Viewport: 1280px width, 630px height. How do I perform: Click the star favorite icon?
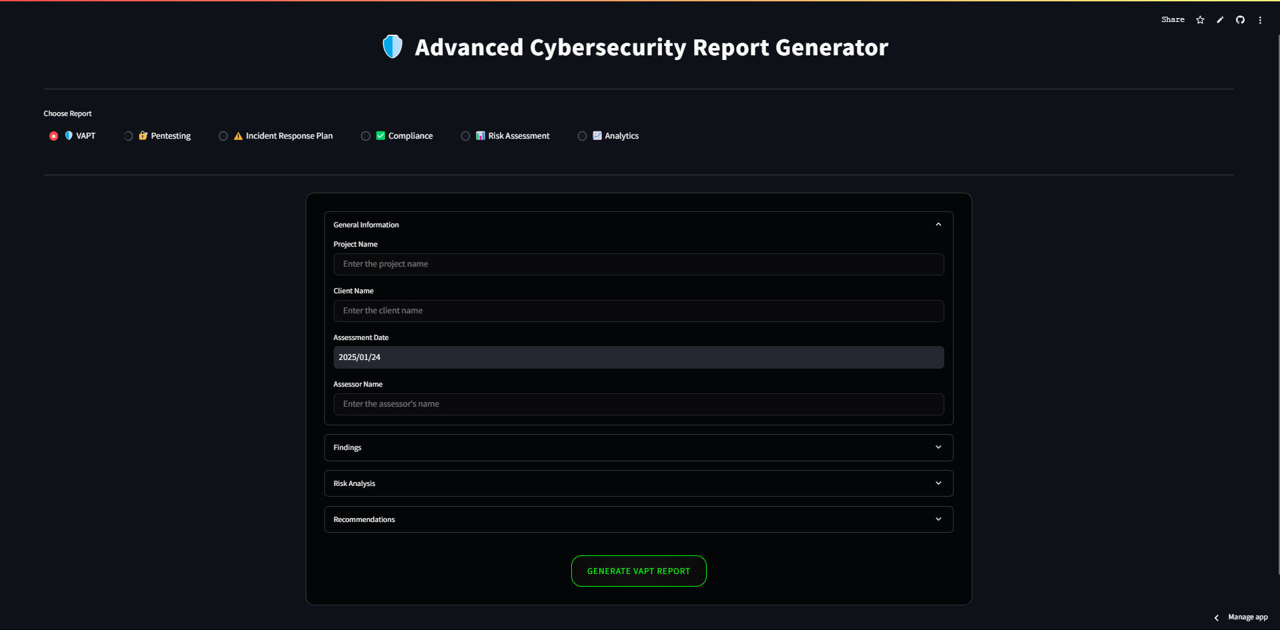click(1200, 20)
